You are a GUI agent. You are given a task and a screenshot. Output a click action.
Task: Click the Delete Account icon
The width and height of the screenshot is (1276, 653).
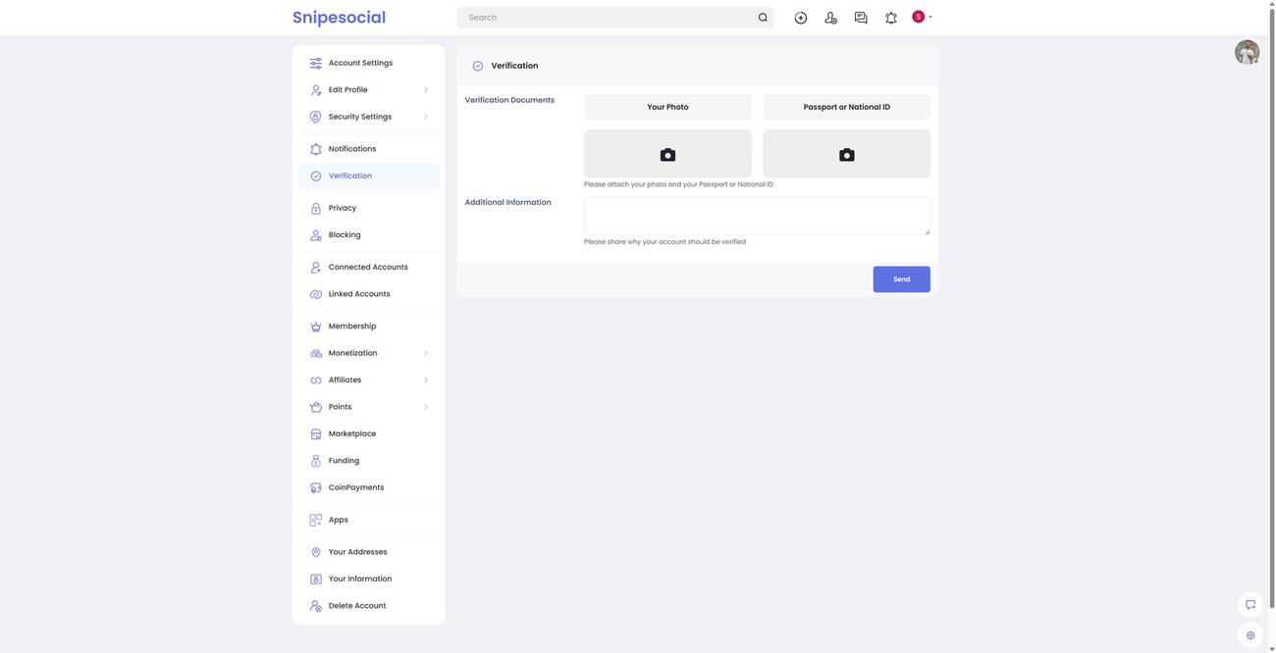coord(316,607)
